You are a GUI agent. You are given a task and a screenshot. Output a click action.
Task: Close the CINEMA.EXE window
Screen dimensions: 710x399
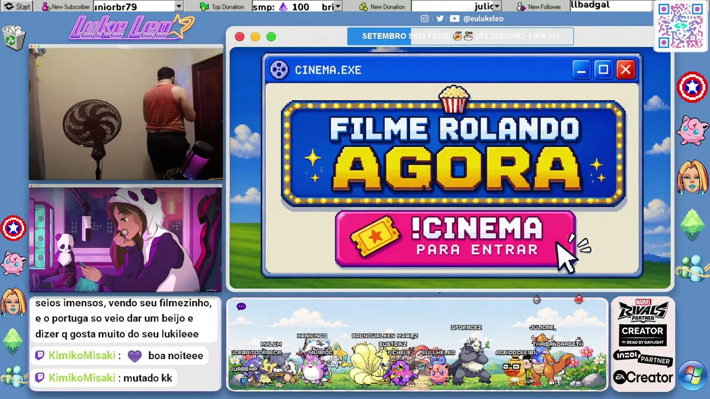tap(626, 70)
